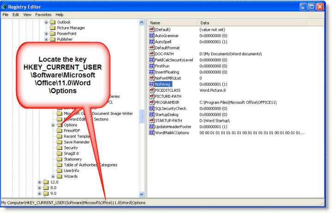Screen dimensions: 332x213
Task: Click the FirstRun DWORD value icon
Action: click(x=151, y=65)
